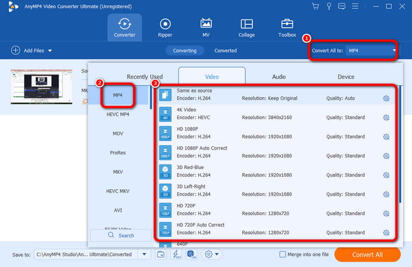
Task: Open the MV module
Action: point(206,28)
